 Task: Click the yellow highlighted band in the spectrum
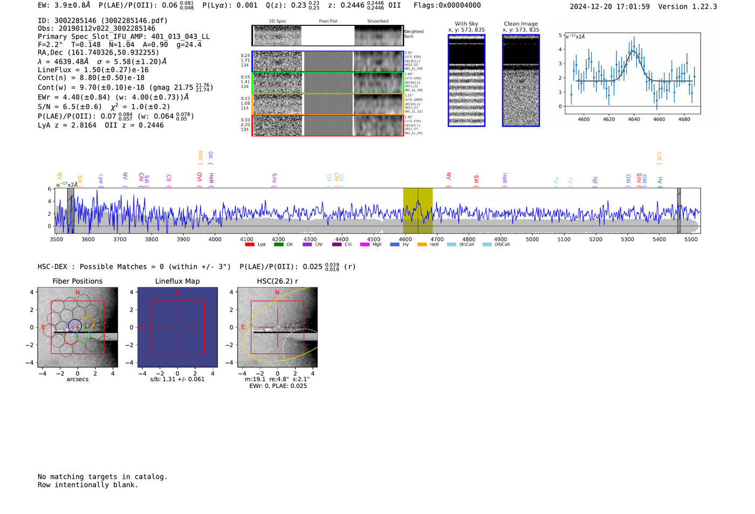[417, 210]
